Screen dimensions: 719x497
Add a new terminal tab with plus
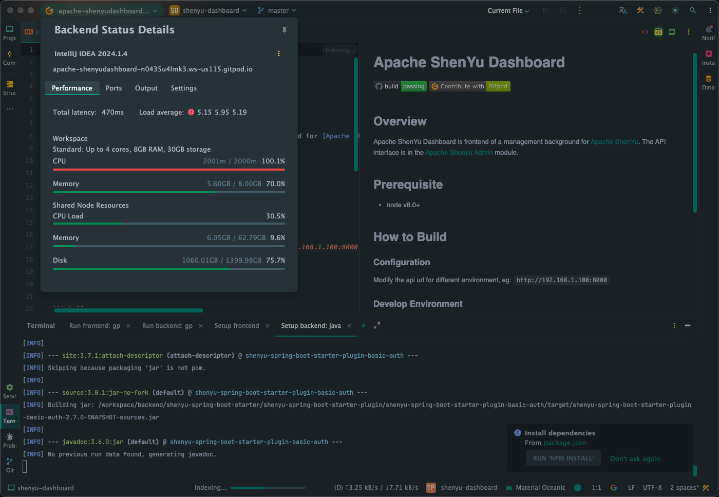click(364, 325)
